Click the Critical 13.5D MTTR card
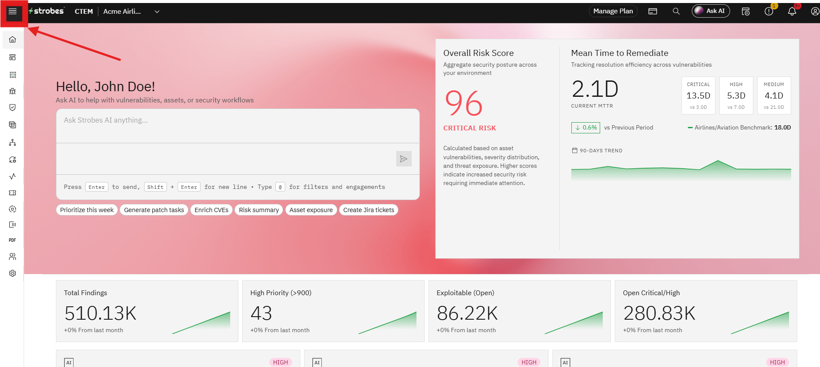820x367 pixels. click(x=698, y=96)
